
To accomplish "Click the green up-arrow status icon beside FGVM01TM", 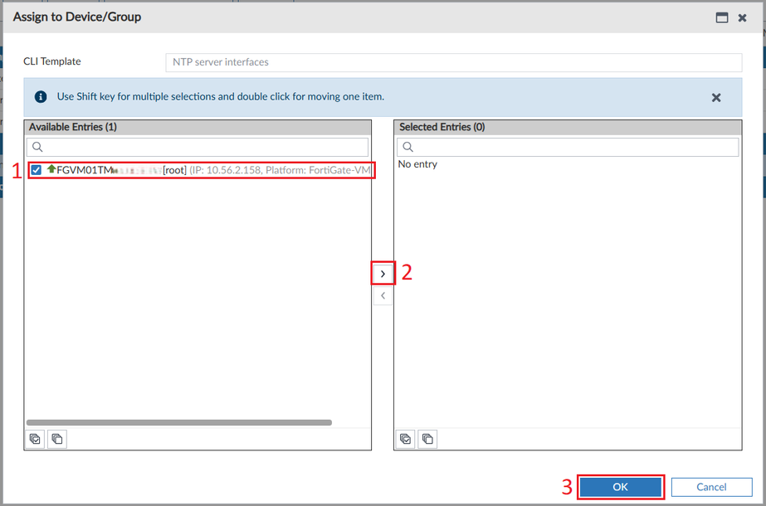I will click(50, 169).
